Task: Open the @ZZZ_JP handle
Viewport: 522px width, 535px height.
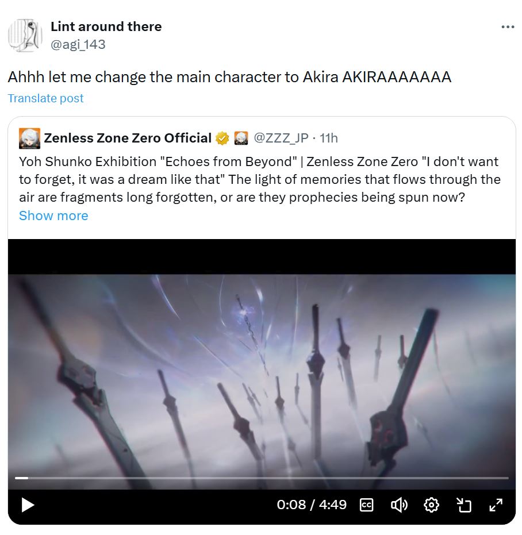Action: pos(281,138)
